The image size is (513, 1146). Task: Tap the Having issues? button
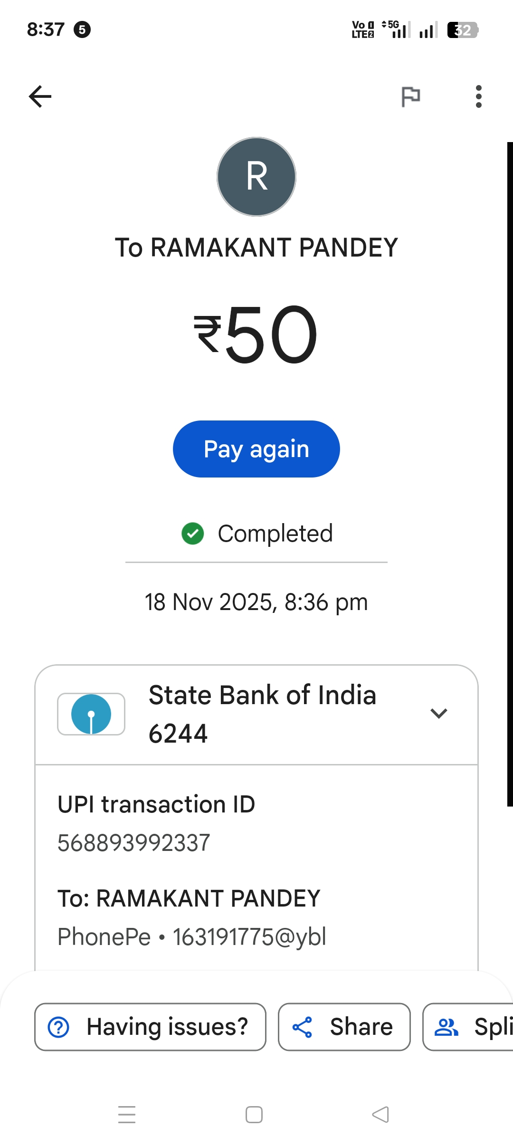coord(150,1027)
